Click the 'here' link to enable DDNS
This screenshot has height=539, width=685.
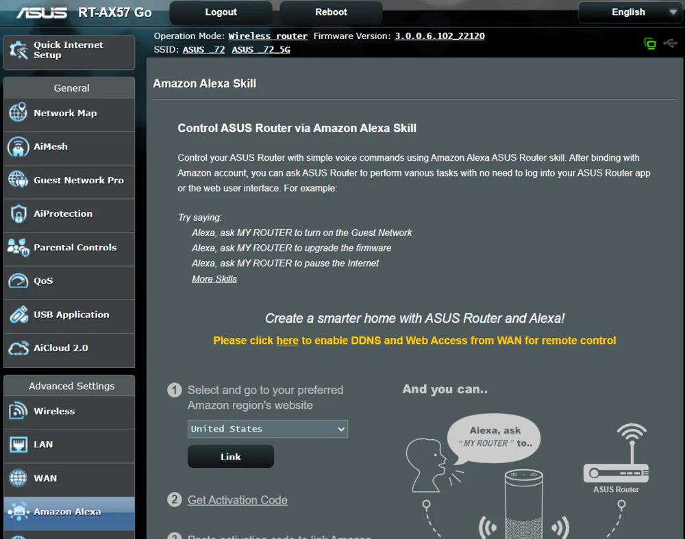(x=288, y=341)
